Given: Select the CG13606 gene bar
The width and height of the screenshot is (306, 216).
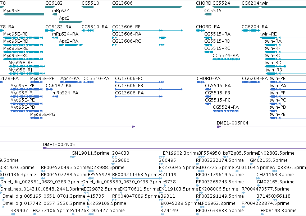Looking at the screenshot, I should coord(147,7).
